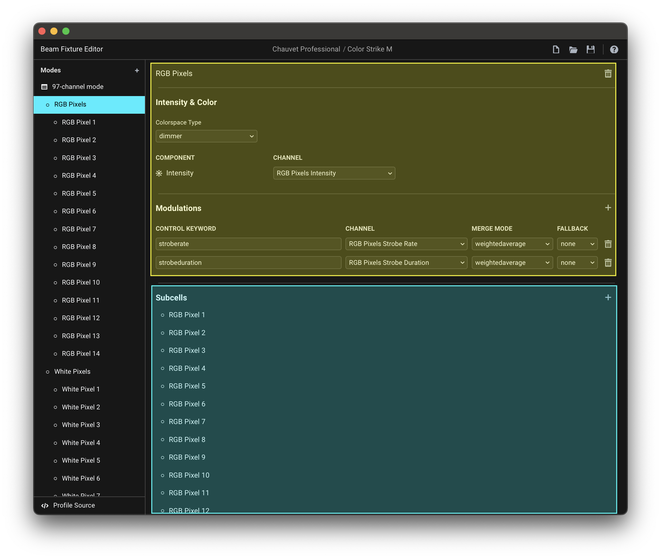The height and width of the screenshot is (559, 661).
Task: Delete the RGB Pixels cell via trash icon
Action: coord(608,74)
